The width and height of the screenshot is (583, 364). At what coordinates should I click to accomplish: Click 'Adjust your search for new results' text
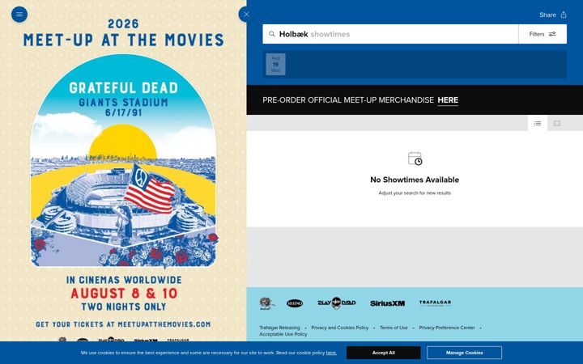click(x=415, y=193)
